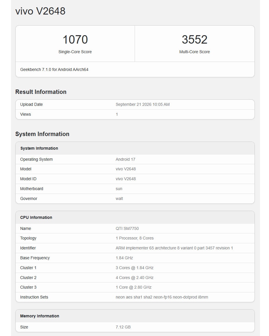Select upload date September 21 2026 10:05 AM
This screenshot has width=269, height=336.
[x=142, y=105]
